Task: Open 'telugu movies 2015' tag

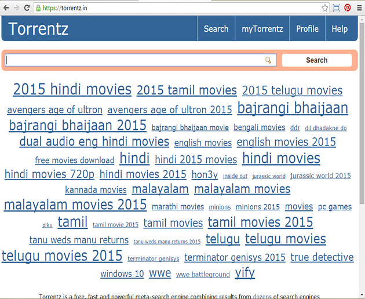Action: click(x=62, y=256)
